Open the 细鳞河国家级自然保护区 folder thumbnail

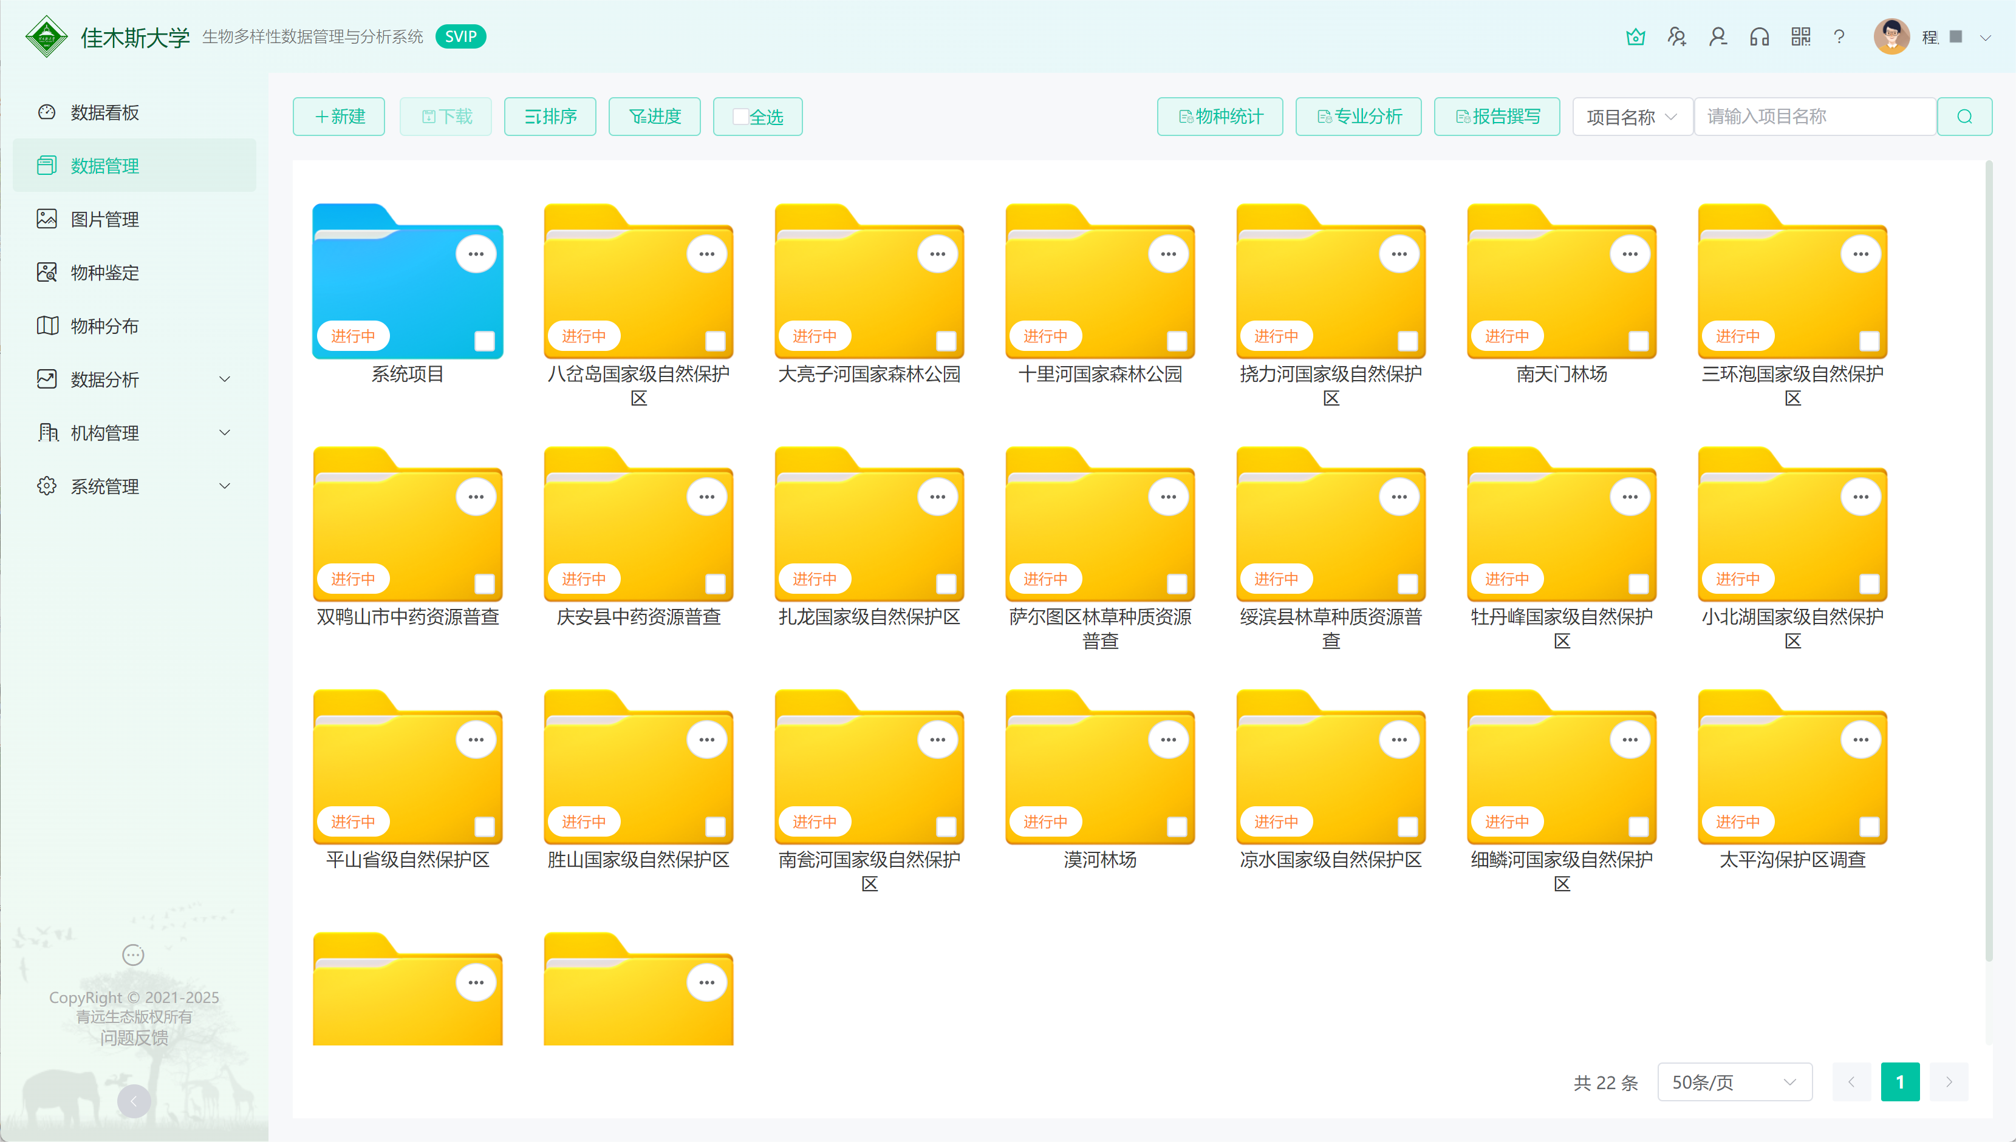click(1562, 767)
